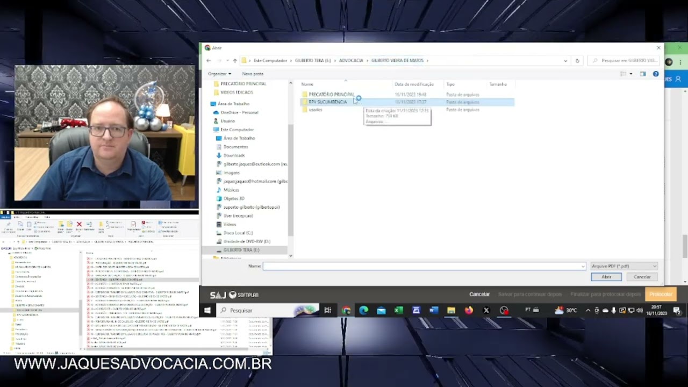Click the volume icon in the system tray
Image resolution: width=688 pixels, height=387 pixels.
point(639,310)
